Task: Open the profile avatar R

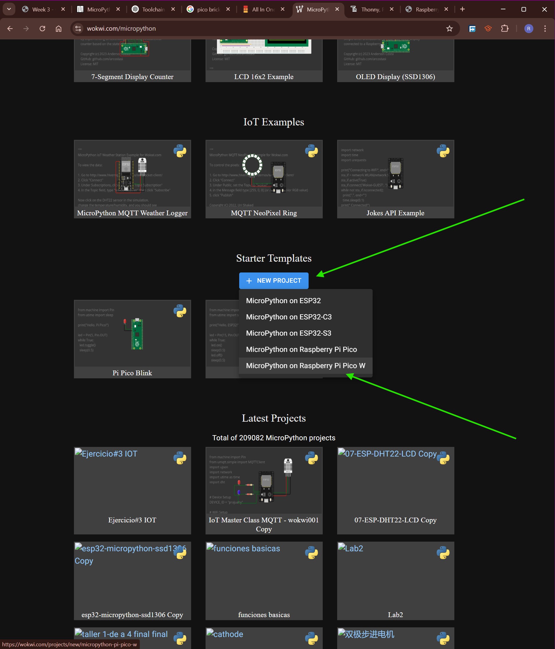Action: (x=529, y=29)
